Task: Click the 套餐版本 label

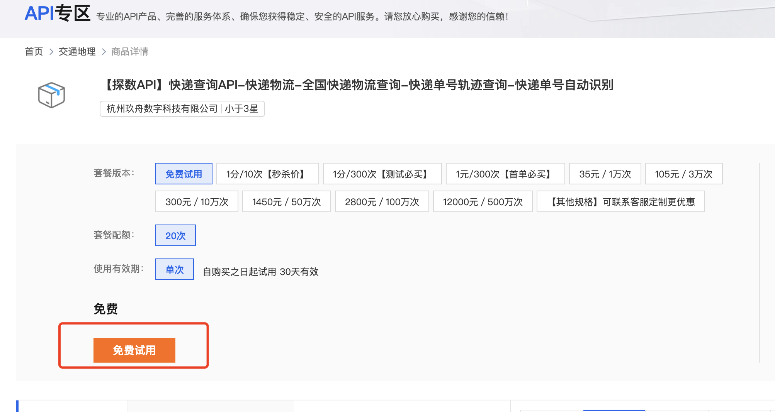Action: 114,173
